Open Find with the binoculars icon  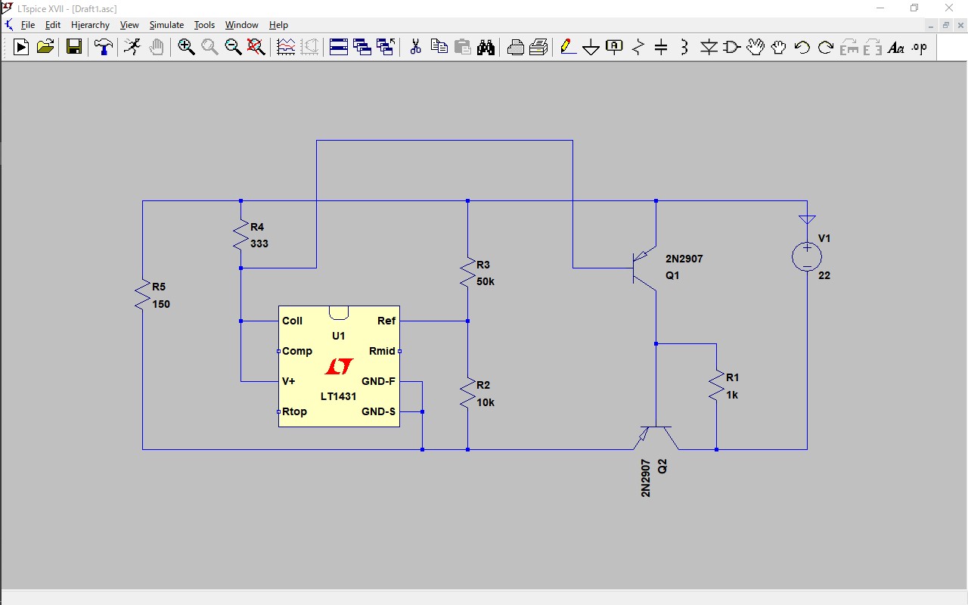pyautogui.click(x=486, y=47)
